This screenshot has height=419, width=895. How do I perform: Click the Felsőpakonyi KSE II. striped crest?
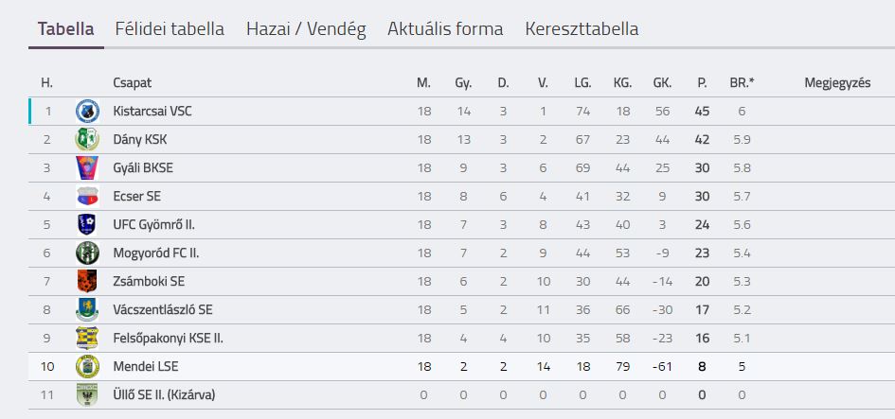click(x=87, y=339)
